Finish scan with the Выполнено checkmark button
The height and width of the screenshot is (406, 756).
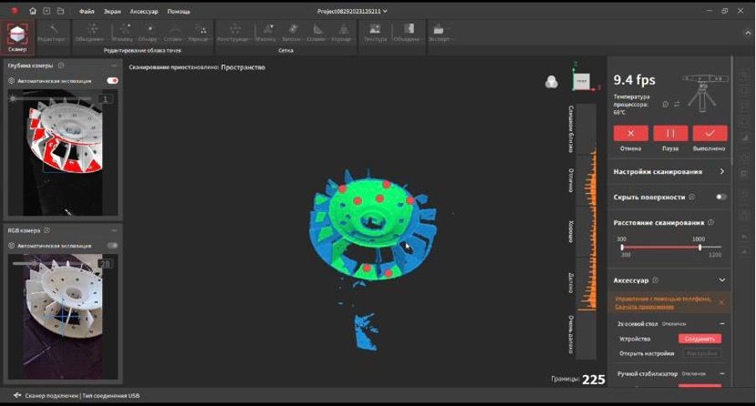coord(710,134)
